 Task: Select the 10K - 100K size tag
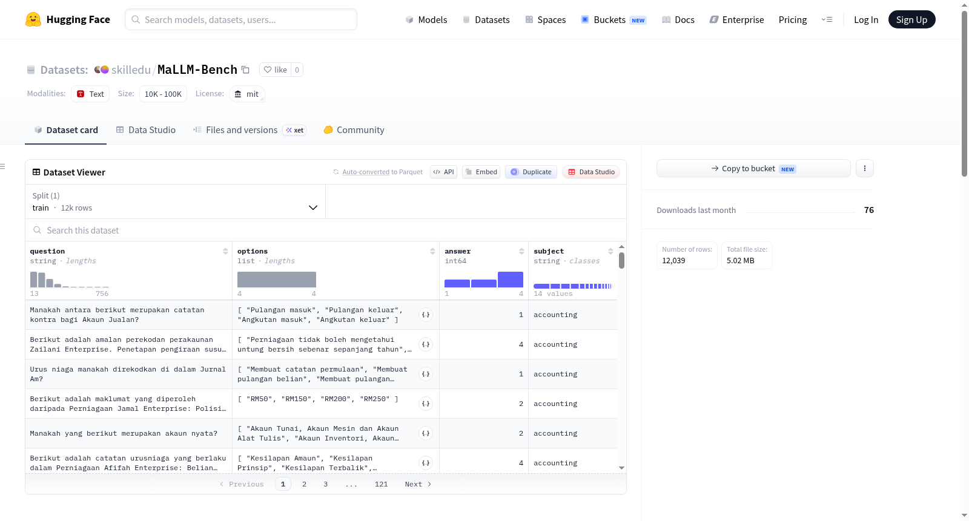point(163,94)
